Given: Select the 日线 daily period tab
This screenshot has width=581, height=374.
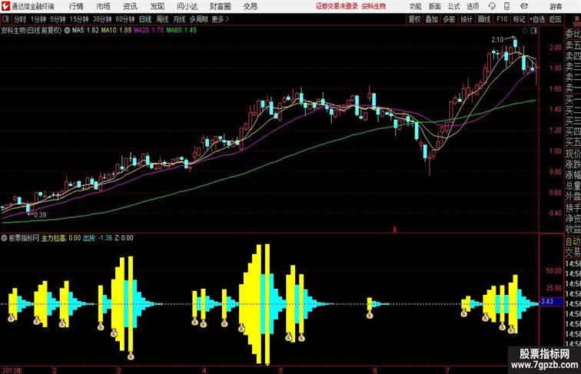Looking at the screenshot, I should [x=145, y=19].
